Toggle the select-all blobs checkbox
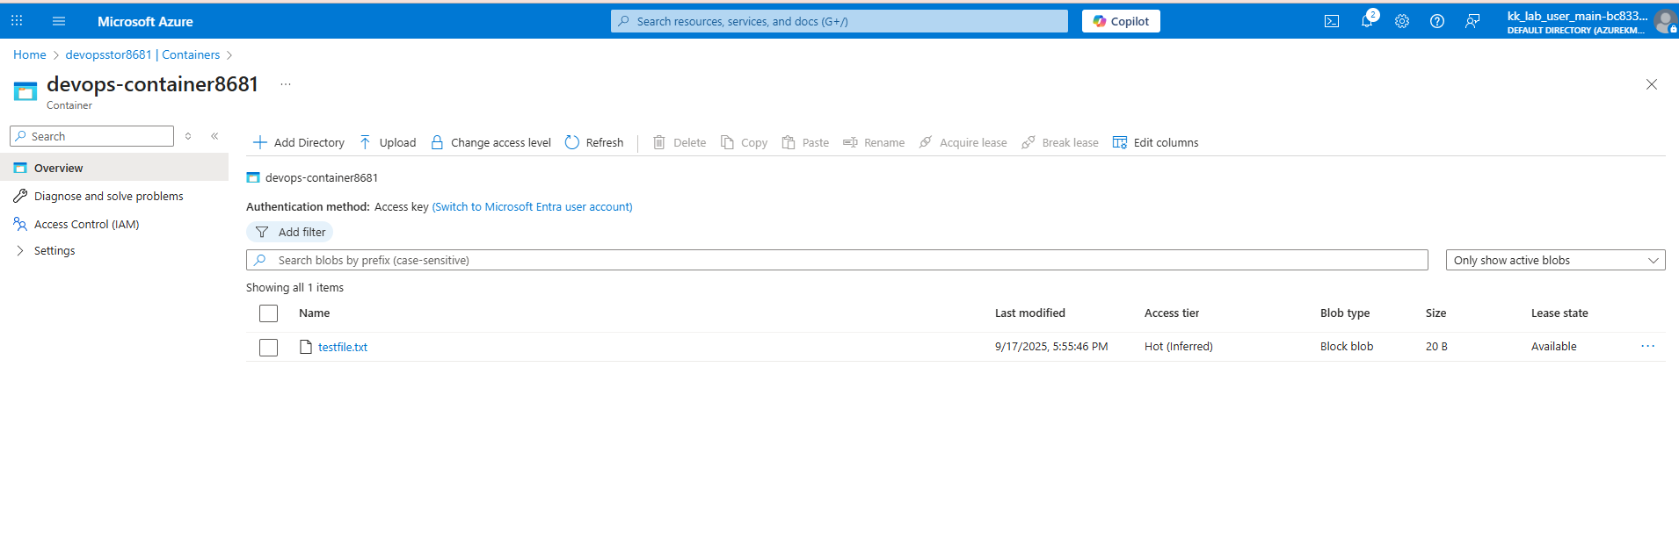 [x=269, y=313]
